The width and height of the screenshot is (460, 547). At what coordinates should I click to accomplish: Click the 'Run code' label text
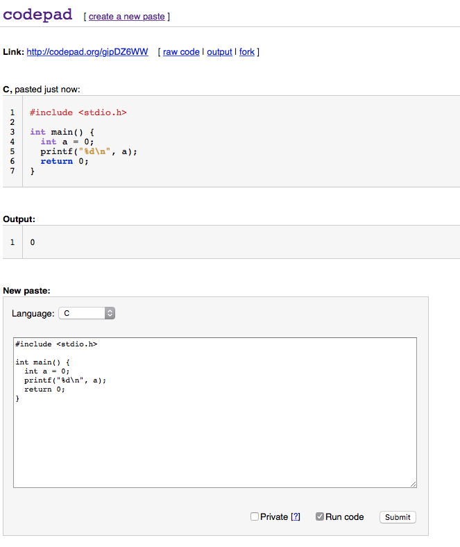tap(345, 517)
